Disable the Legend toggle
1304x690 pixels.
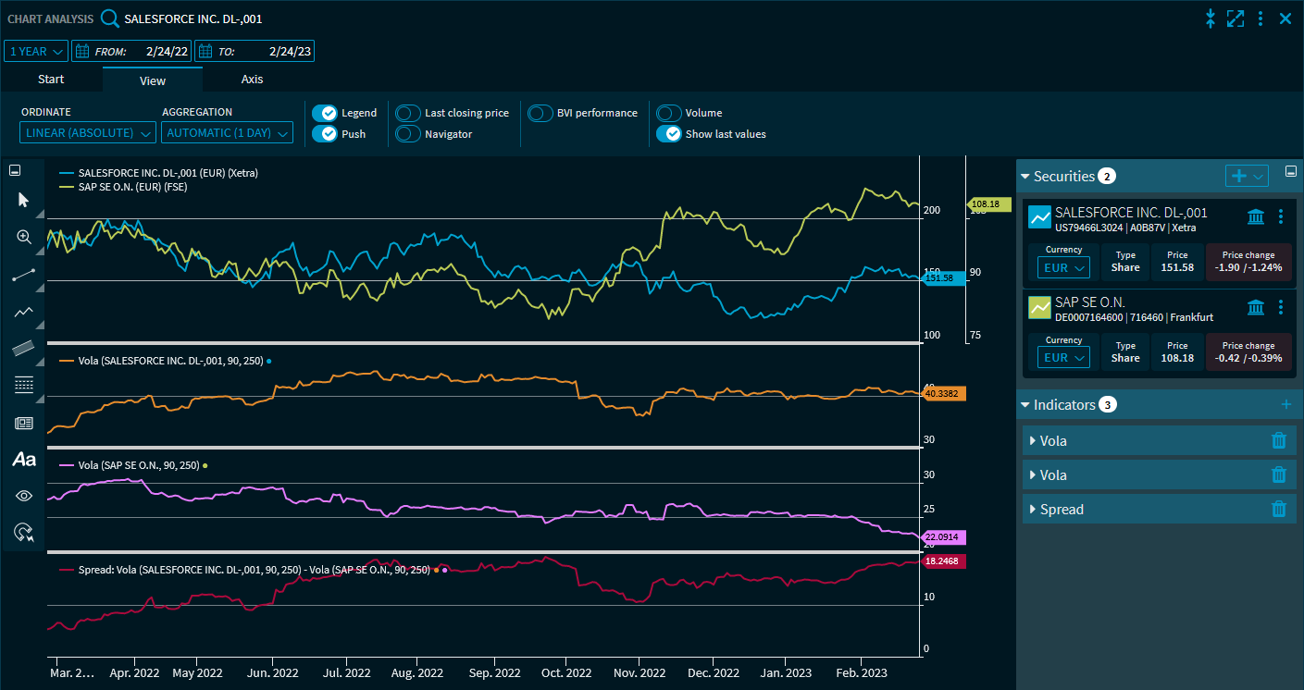pos(324,113)
